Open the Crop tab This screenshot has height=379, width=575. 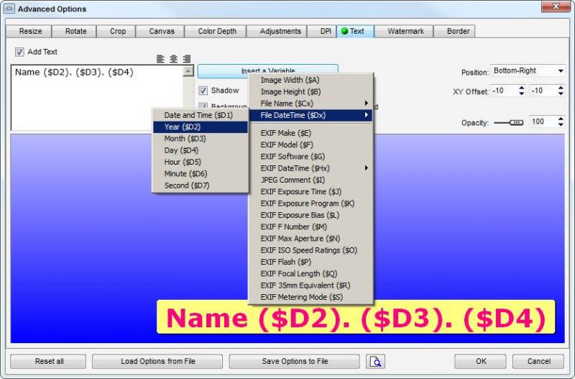(117, 31)
